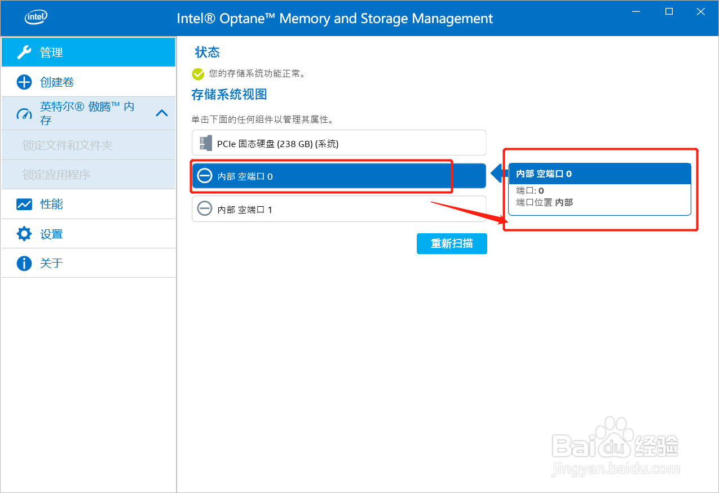This screenshot has width=719, height=493.
Task: Click the plus icon beside 创建卷
Action: 24,82
